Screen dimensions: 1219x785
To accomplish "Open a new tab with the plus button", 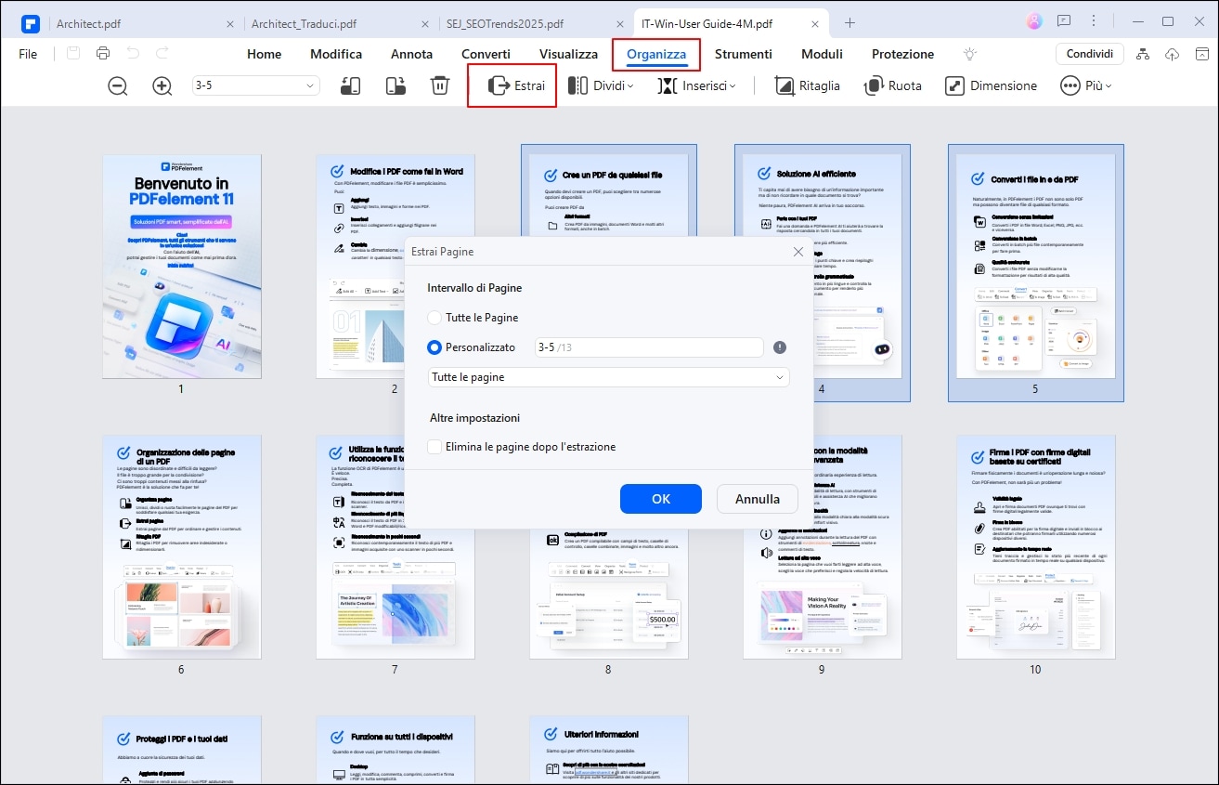I will pyautogui.click(x=849, y=22).
